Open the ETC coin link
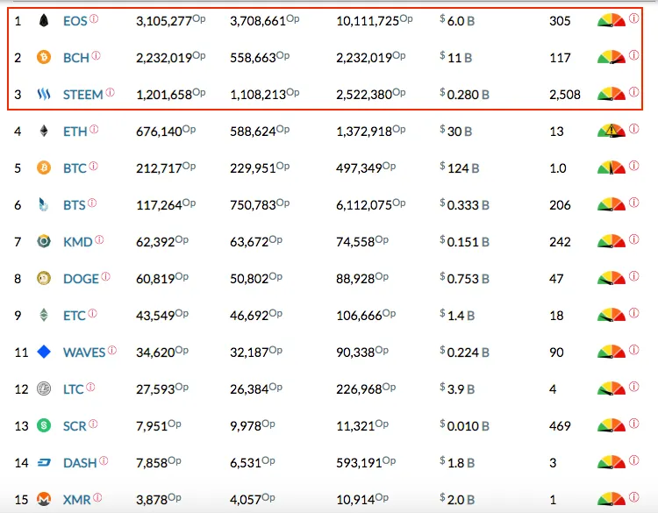Viewport: 658px width, 513px height. pos(75,316)
